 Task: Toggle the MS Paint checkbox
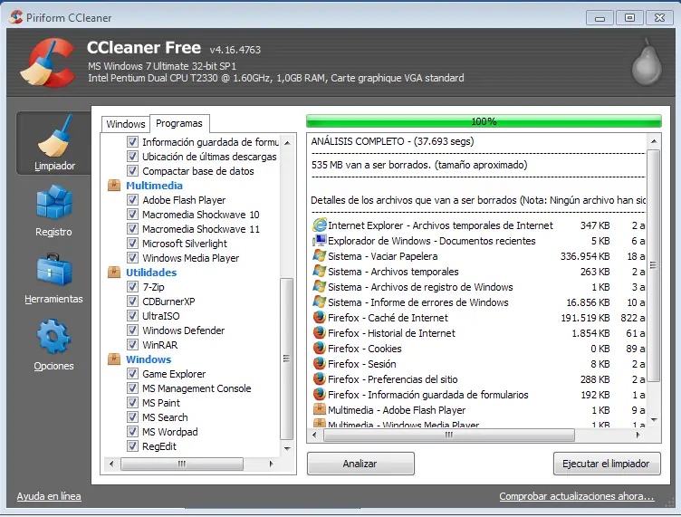(x=132, y=402)
